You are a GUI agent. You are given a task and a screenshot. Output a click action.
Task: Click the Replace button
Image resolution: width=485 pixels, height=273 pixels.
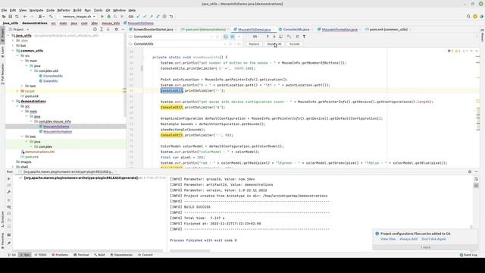click(254, 44)
